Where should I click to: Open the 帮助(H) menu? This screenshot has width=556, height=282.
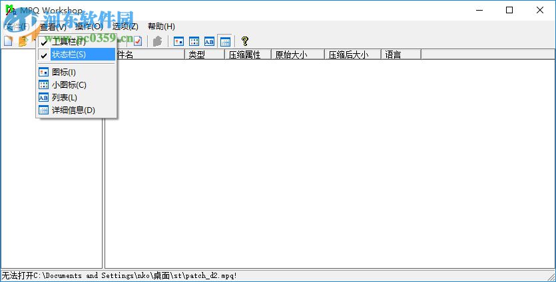point(161,27)
